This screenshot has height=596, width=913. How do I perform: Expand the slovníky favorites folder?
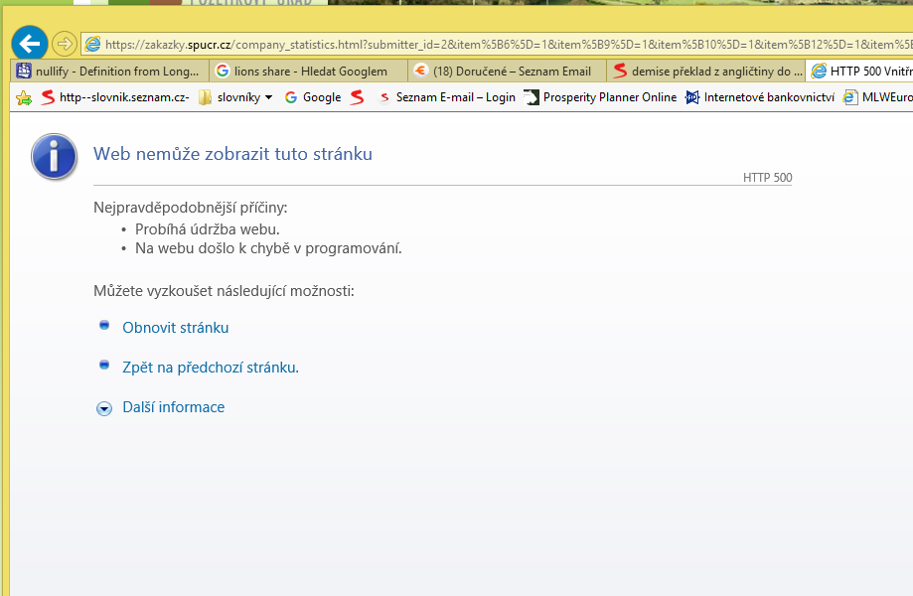click(x=236, y=97)
